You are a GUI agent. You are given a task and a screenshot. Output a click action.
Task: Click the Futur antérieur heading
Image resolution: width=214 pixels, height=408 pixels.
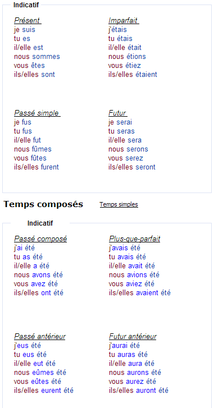[x=133, y=336]
